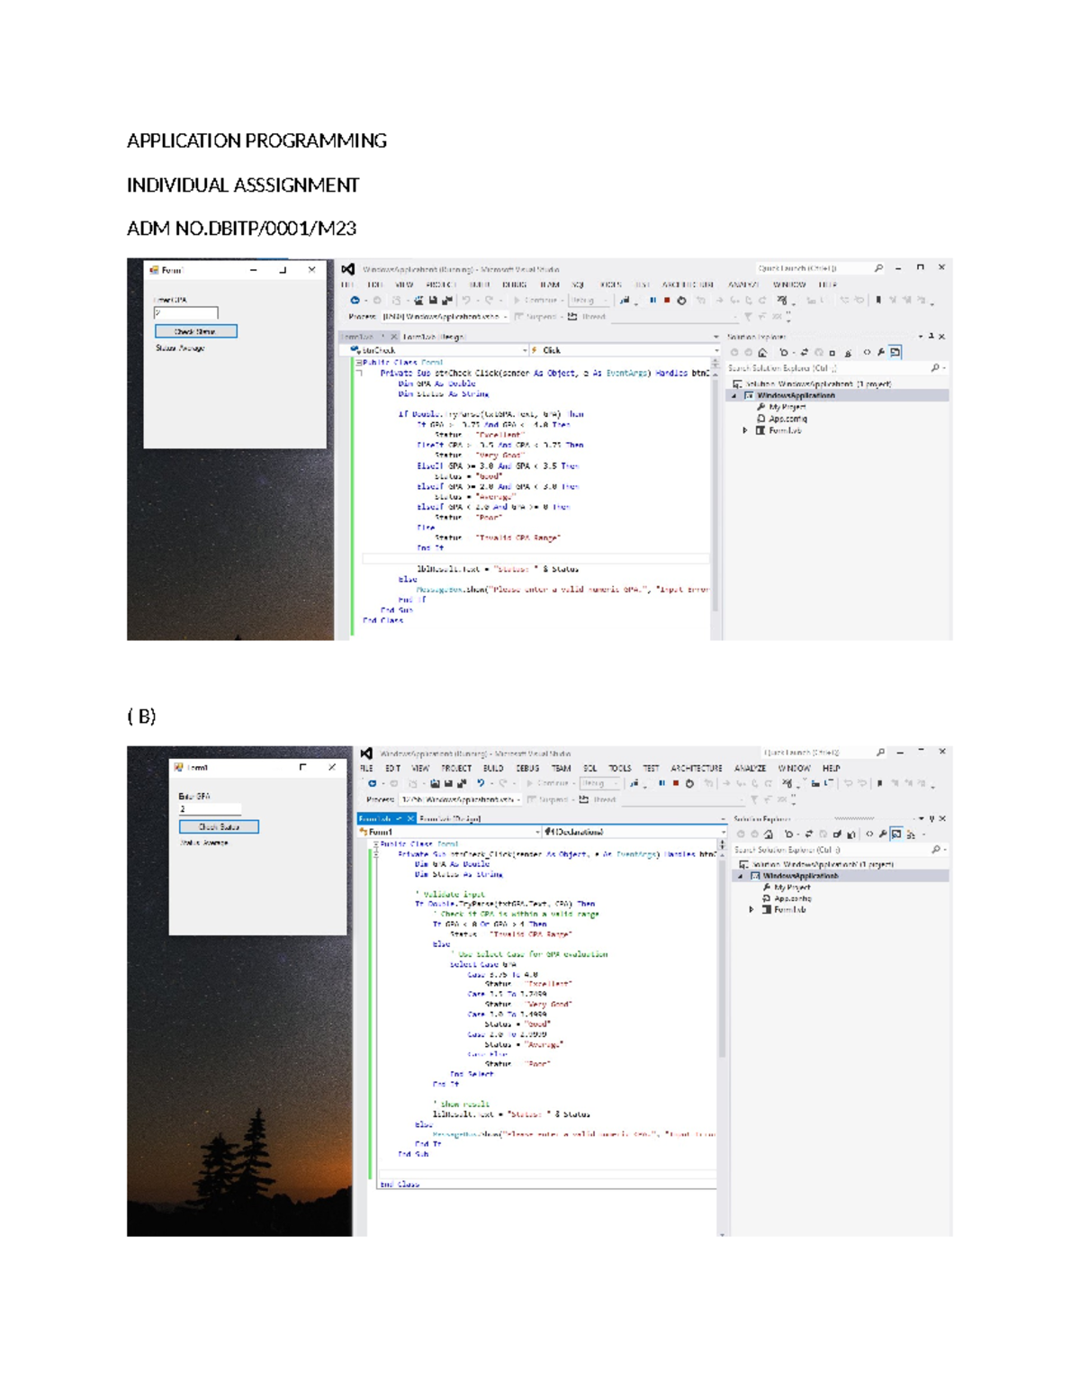
Task: Open ARCHITECTURE menu in screenshot (B)
Action: (697, 769)
